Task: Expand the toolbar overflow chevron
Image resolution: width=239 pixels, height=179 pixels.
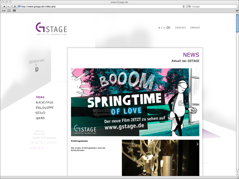Action: click(x=237, y=11)
